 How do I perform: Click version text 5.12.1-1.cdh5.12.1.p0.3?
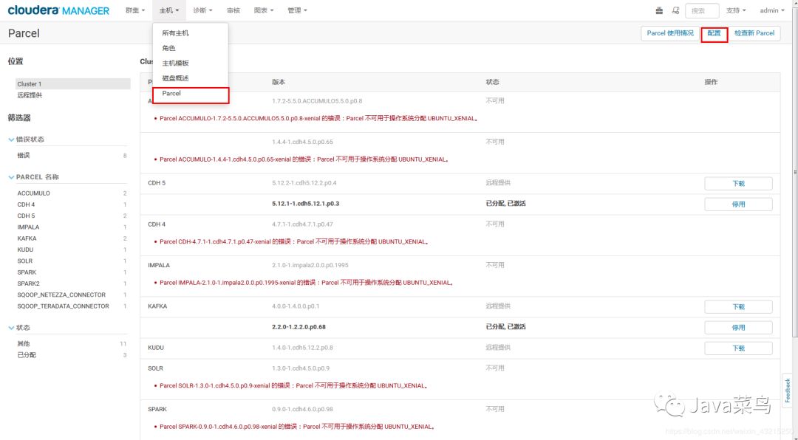(x=305, y=204)
